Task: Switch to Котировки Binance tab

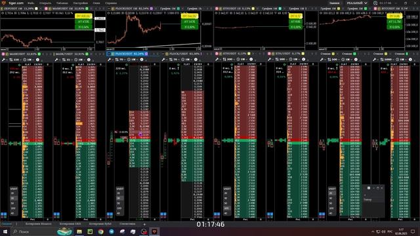Action: coord(38,224)
